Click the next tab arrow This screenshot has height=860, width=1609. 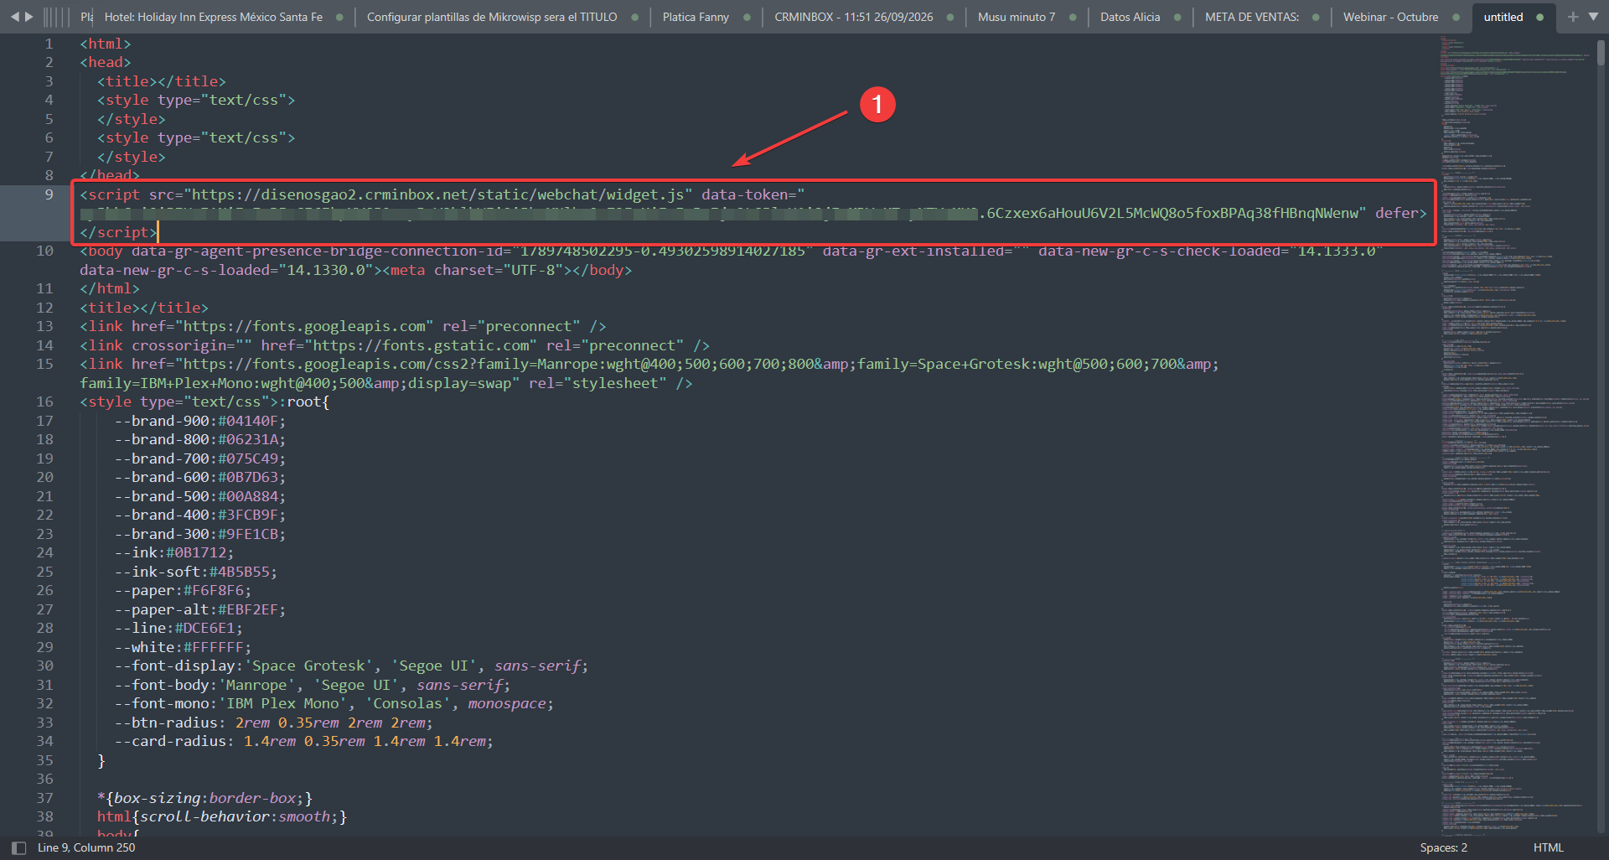[29, 17]
